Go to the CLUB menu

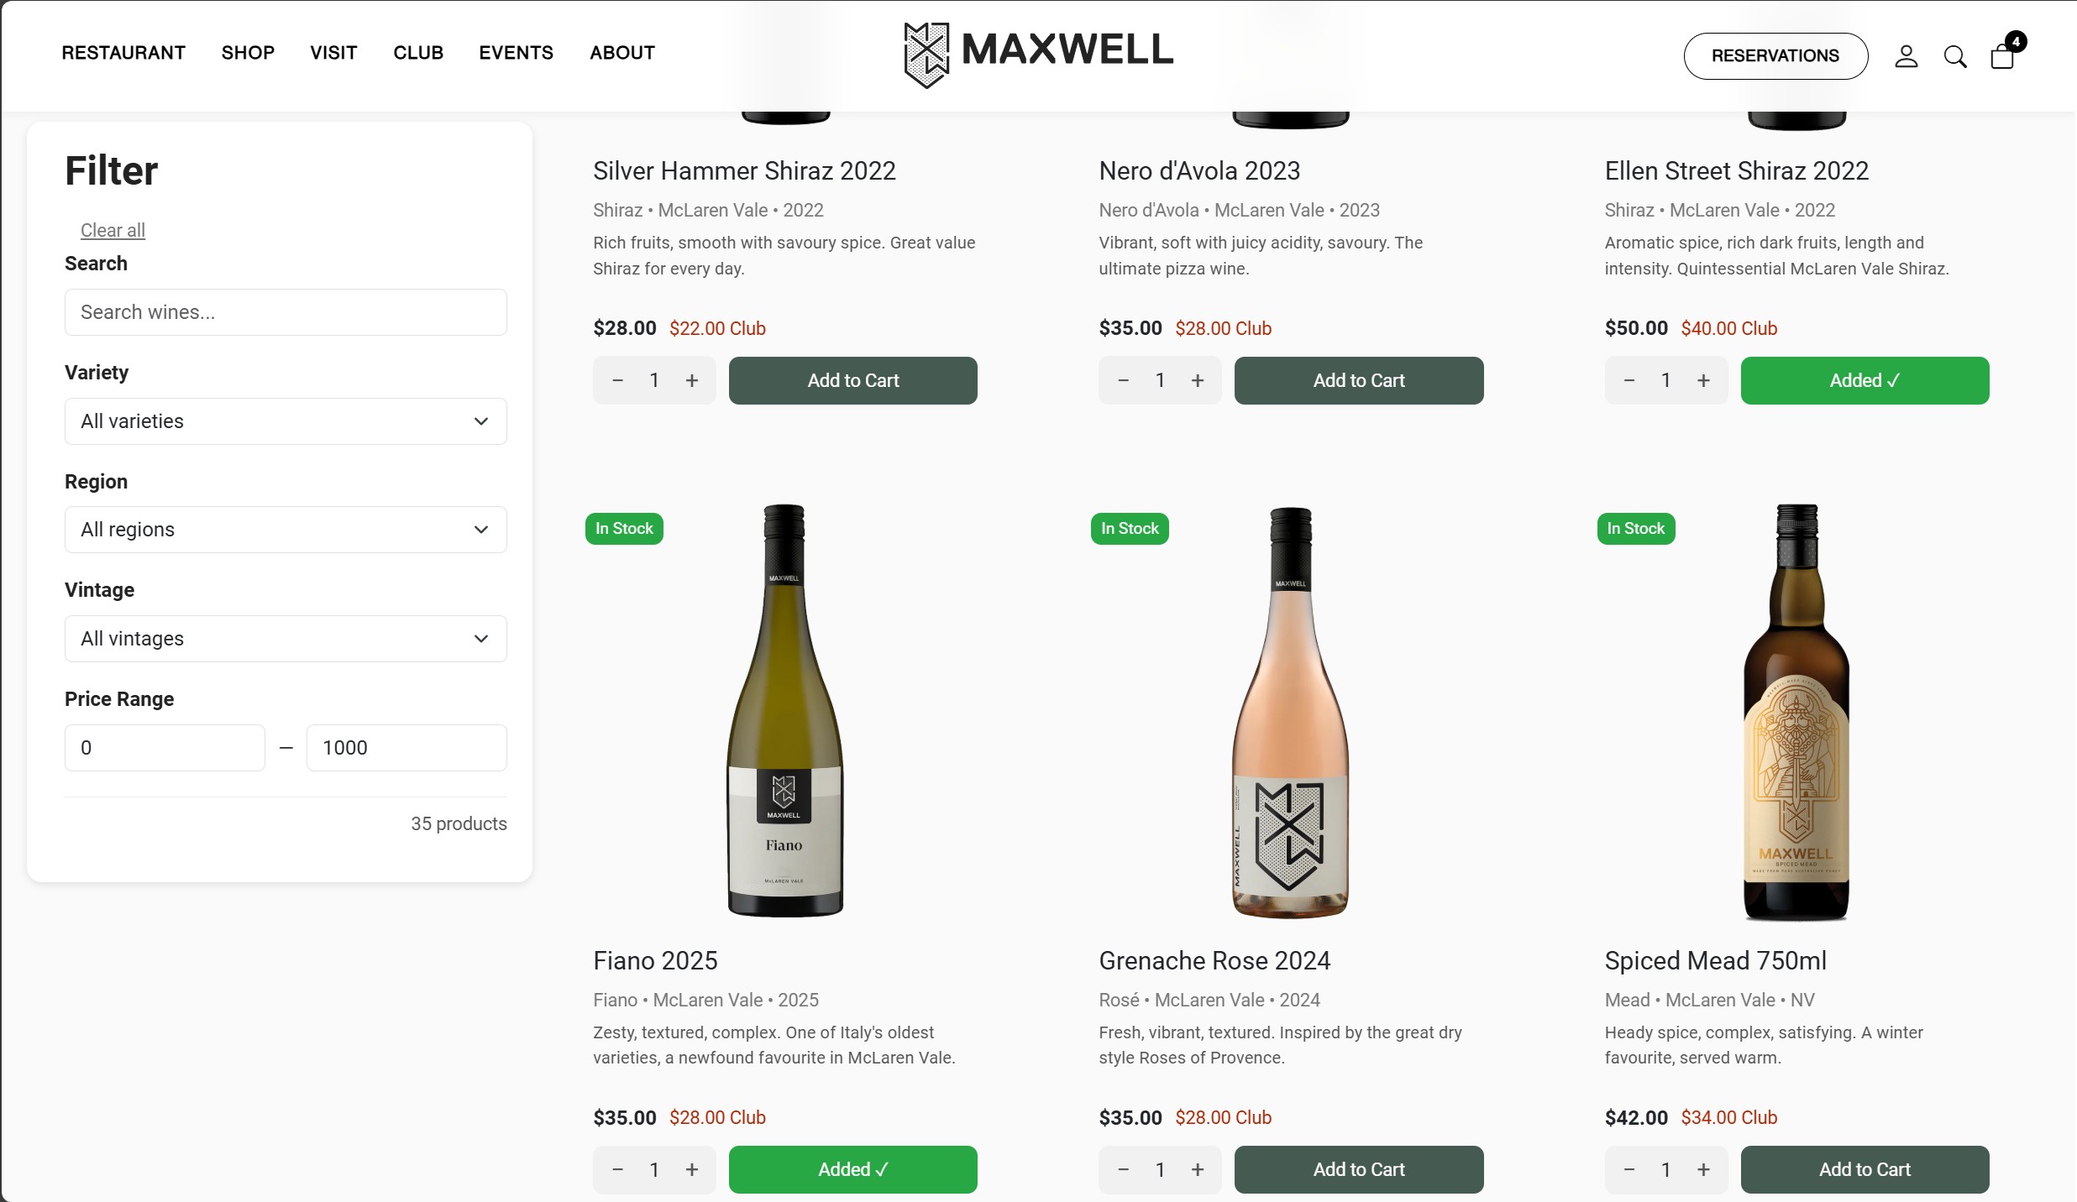coord(418,53)
